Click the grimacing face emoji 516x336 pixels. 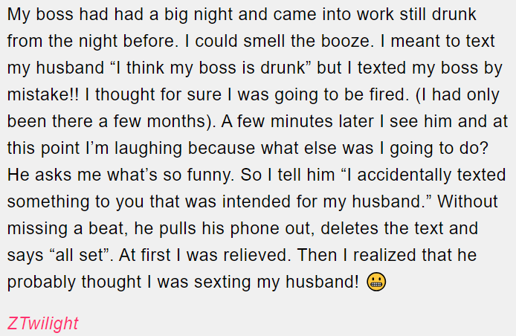(377, 282)
